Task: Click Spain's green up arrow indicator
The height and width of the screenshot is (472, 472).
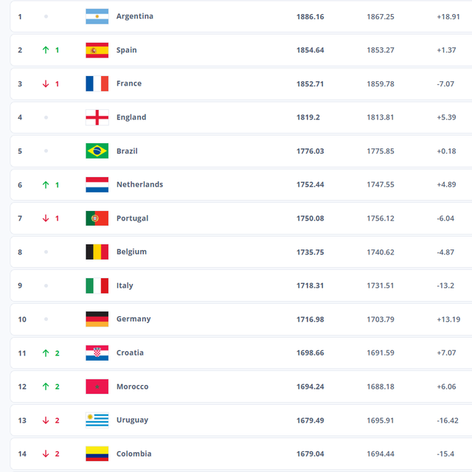Action: (46, 50)
